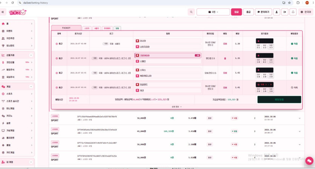Select the green tag tab
Screen dimensions: 315x169
point(117,28)
